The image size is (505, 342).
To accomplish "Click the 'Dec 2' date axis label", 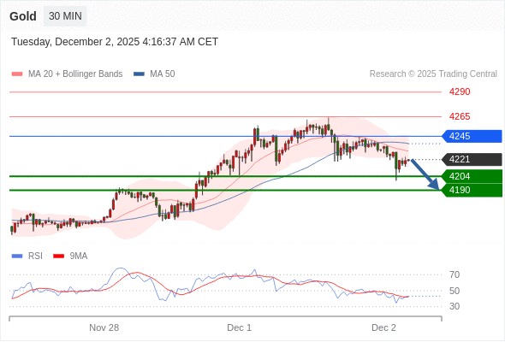I will (383, 327).
